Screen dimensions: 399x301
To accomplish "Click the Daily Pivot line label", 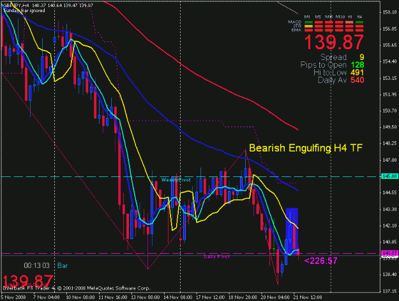I will click(x=216, y=256).
